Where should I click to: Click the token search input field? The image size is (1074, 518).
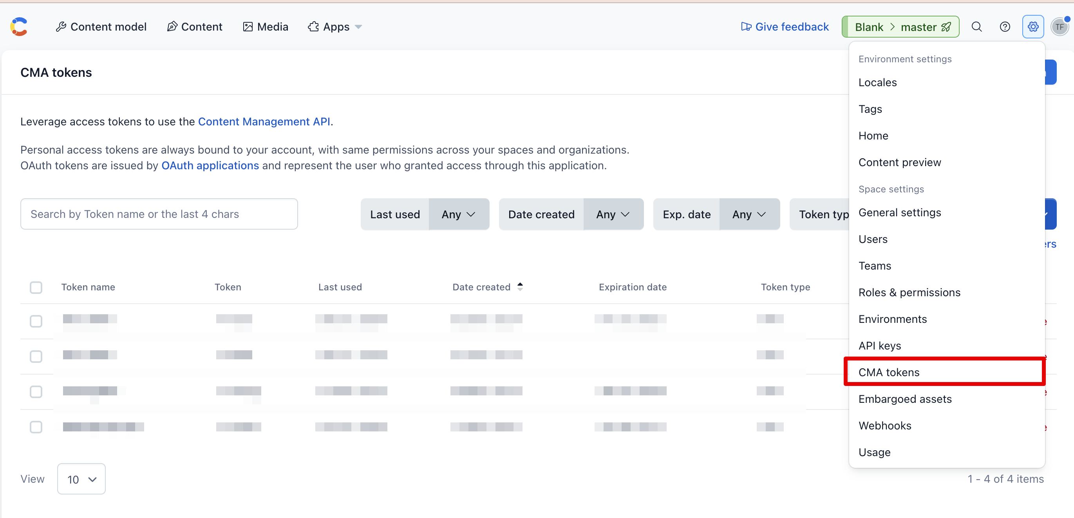[159, 214]
